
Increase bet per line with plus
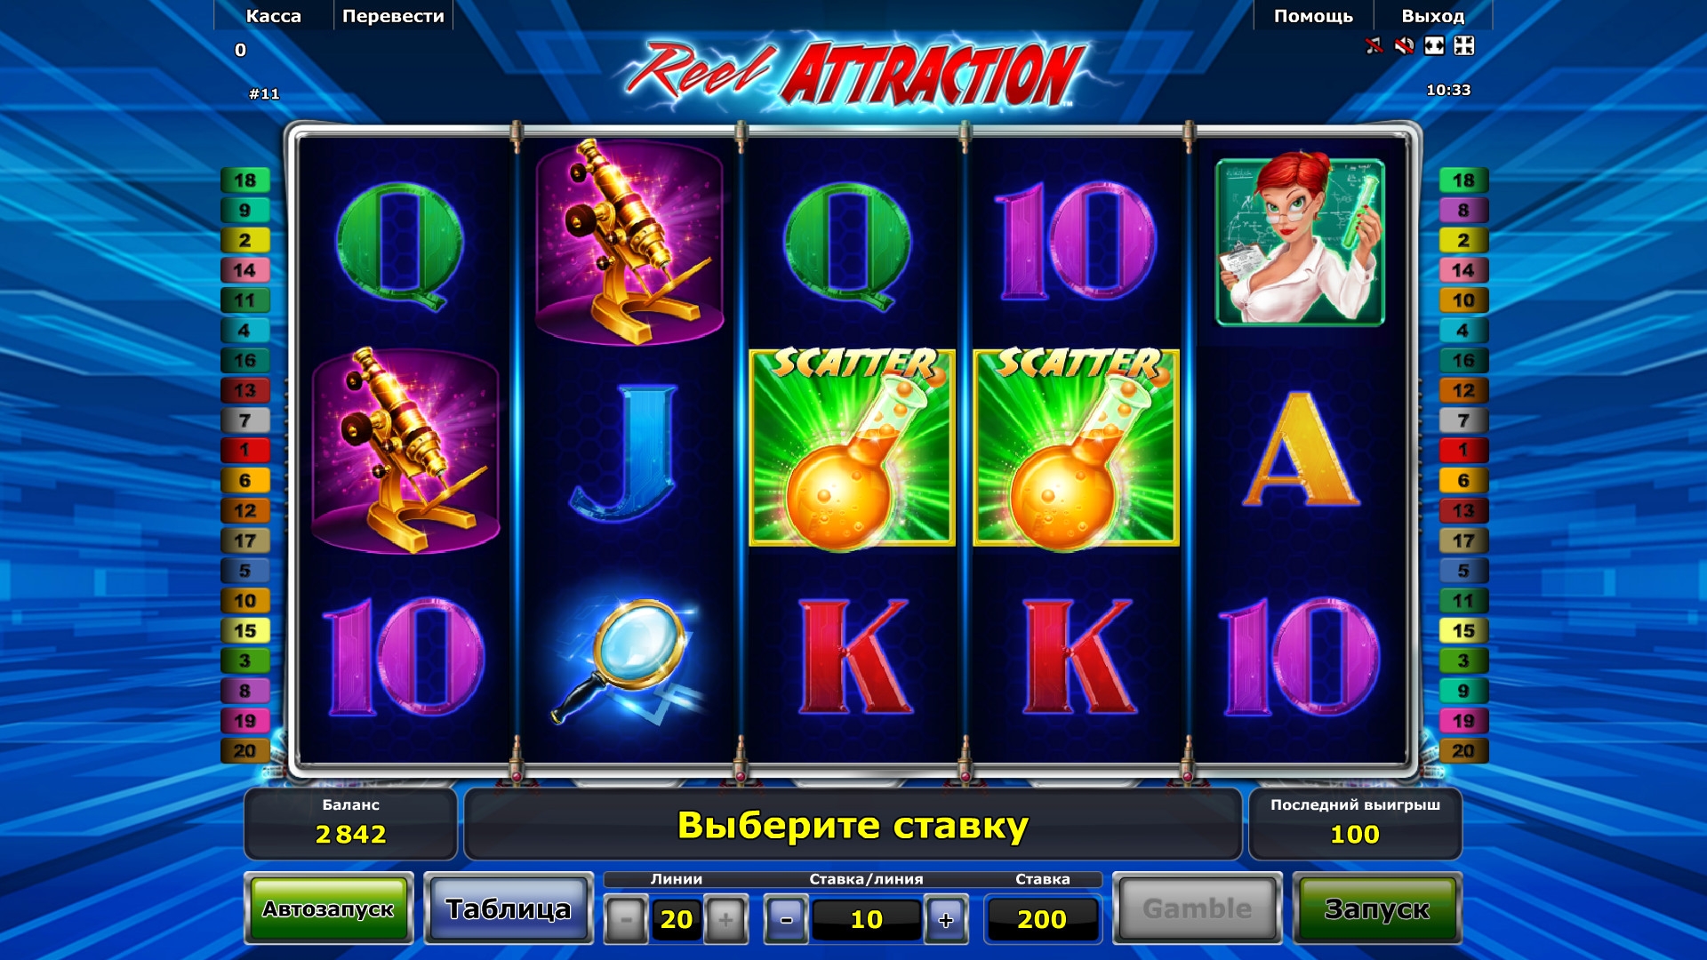coord(946,920)
